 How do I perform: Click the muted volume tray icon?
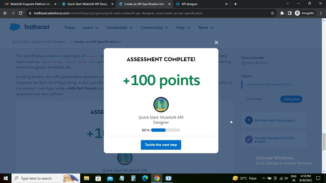[x=287, y=178]
